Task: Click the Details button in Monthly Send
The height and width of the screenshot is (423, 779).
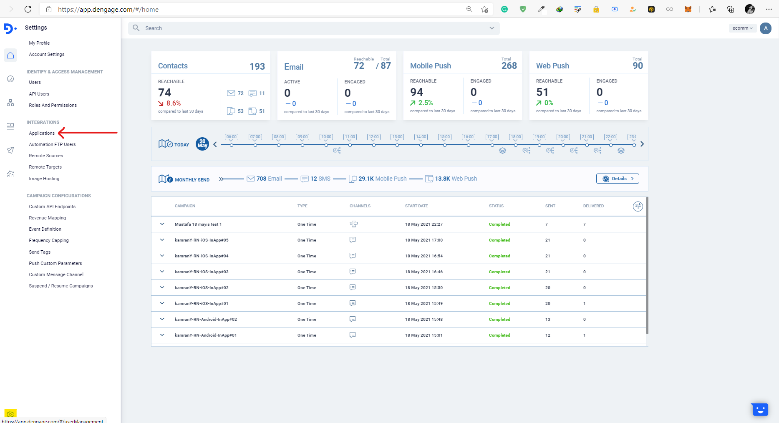Action: tap(617, 179)
